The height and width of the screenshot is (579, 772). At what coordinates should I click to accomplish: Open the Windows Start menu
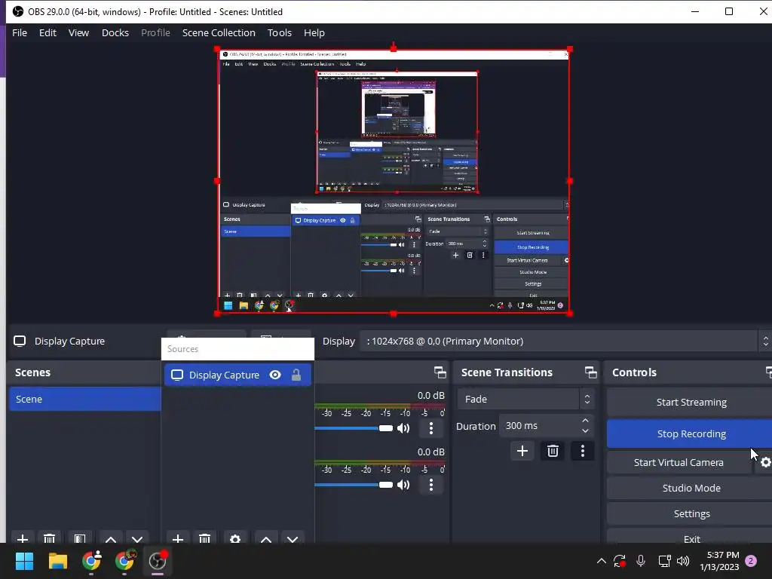click(x=24, y=561)
